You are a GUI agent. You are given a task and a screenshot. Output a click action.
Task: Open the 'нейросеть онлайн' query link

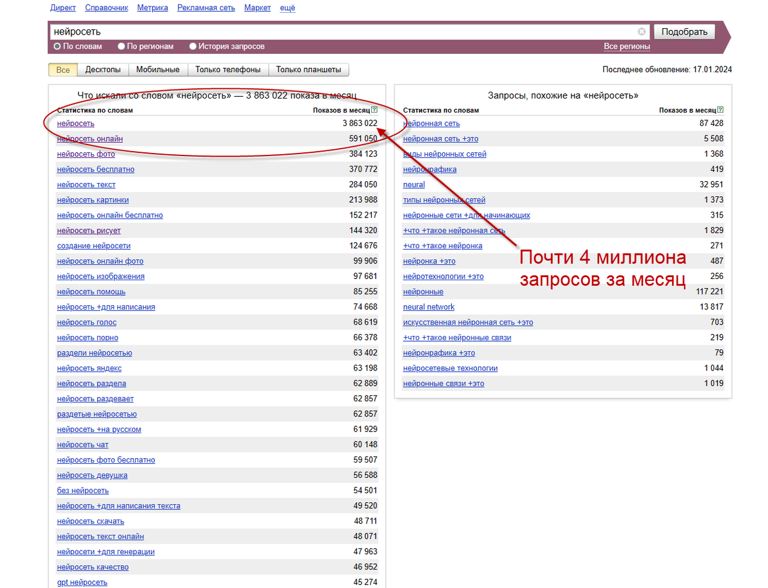pos(90,139)
